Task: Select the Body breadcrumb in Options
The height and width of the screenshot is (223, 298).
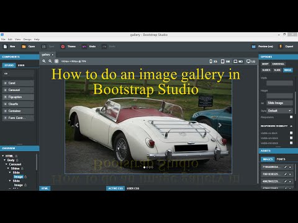Action: tap(265, 64)
